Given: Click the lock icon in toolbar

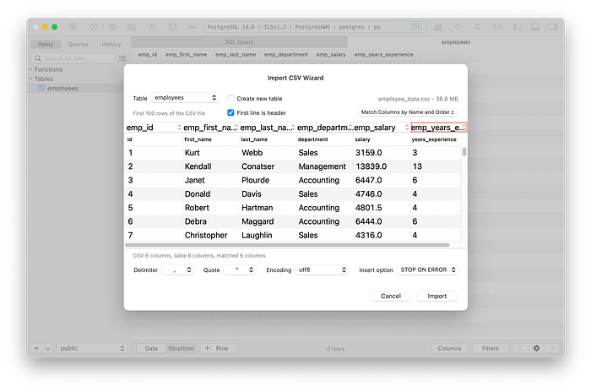Looking at the screenshot, I should [x=152, y=27].
